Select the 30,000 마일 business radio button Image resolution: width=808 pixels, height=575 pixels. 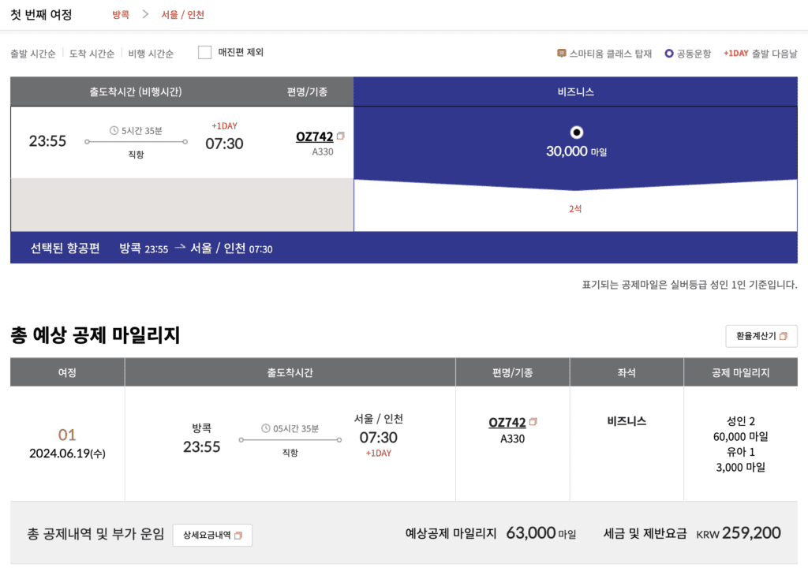coord(576,133)
